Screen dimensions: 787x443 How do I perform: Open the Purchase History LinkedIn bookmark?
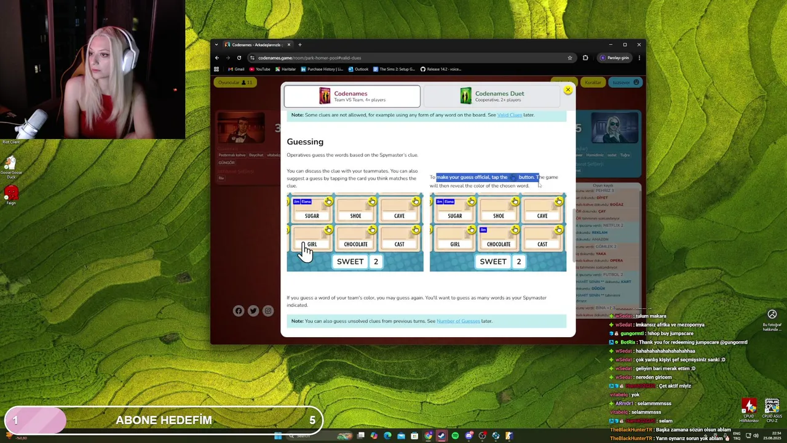tap(322, 69)
